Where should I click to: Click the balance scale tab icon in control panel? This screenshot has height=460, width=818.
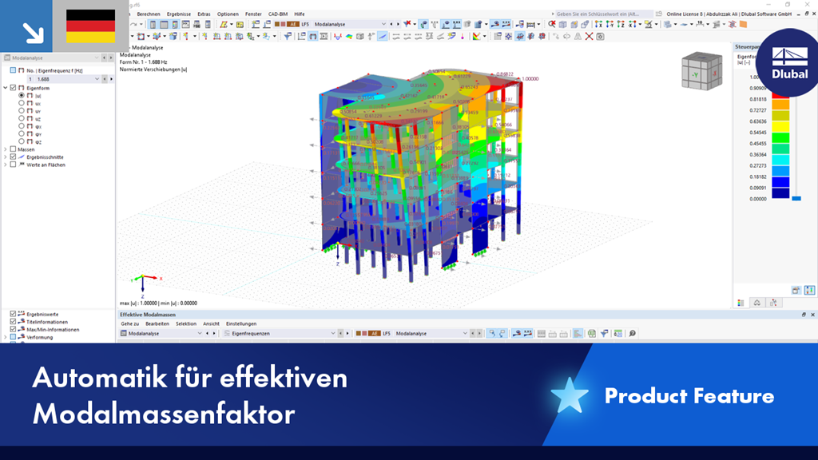(x=757, y=303)
